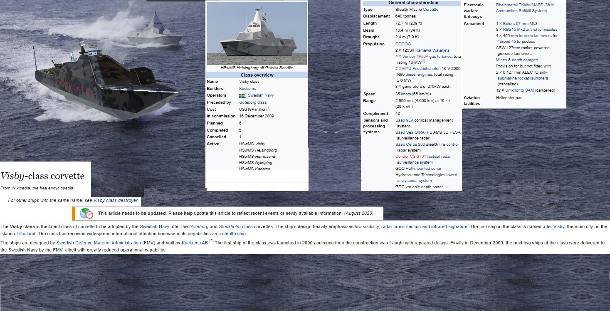610x311 pixels.
Task: Click the Kockums AB link in the paragraph
Action: point(195,243)
